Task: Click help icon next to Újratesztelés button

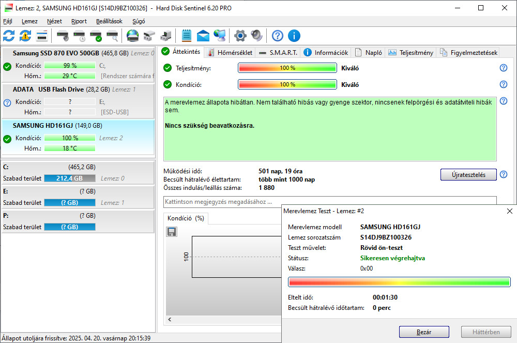Action: (x=504, y=174)
